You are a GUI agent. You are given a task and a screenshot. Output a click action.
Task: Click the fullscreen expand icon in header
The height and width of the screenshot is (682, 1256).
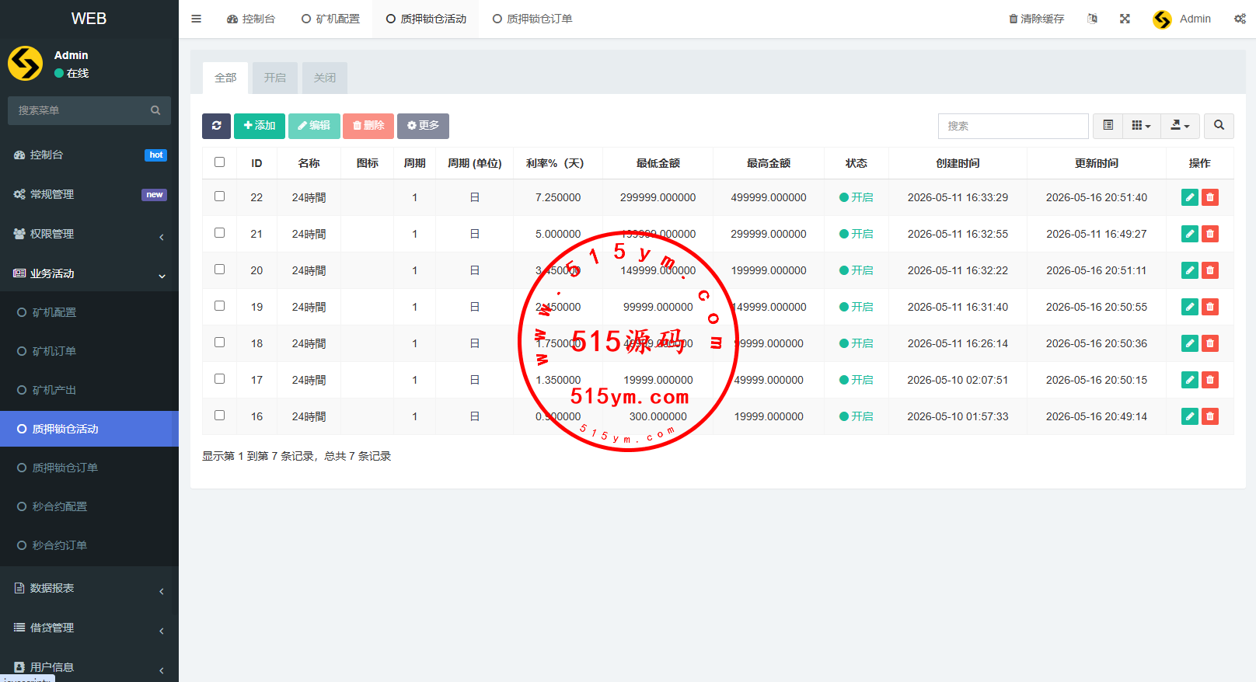tap(1125, 19)
